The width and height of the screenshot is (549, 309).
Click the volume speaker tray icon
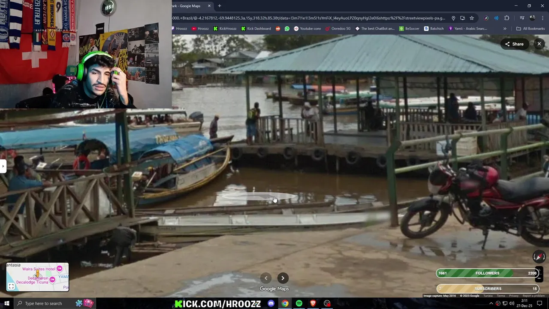coord(512,303)
